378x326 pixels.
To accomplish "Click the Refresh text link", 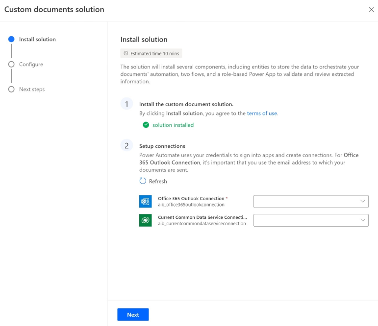I will click(158, 181).
